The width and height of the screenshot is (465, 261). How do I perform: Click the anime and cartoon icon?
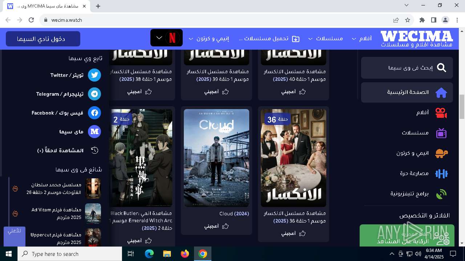441,153
